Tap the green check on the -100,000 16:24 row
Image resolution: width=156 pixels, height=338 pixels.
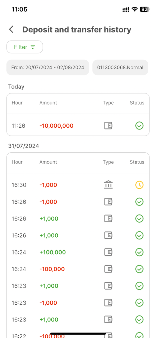tap(139, 269)
